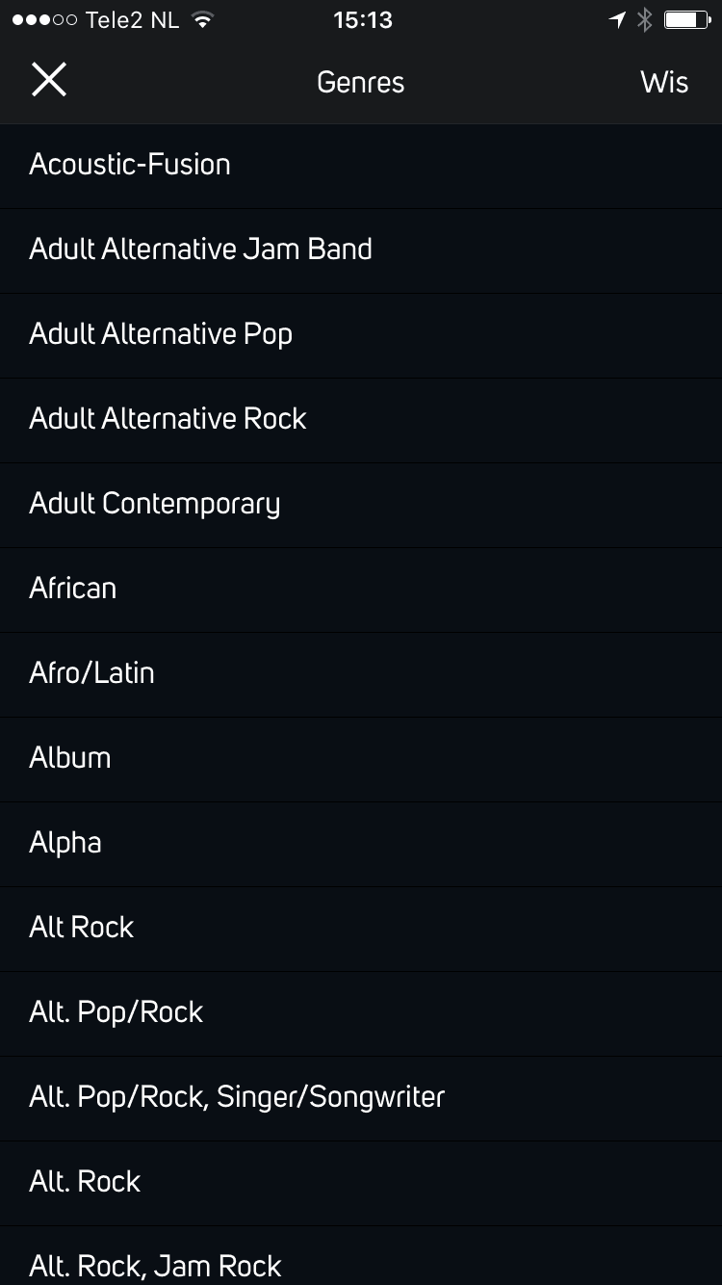The width and height of the screenshot is (722, 1285).
Task: Choose Alt. Rock, Jam Rock genre
Action: pos(361,1256)
